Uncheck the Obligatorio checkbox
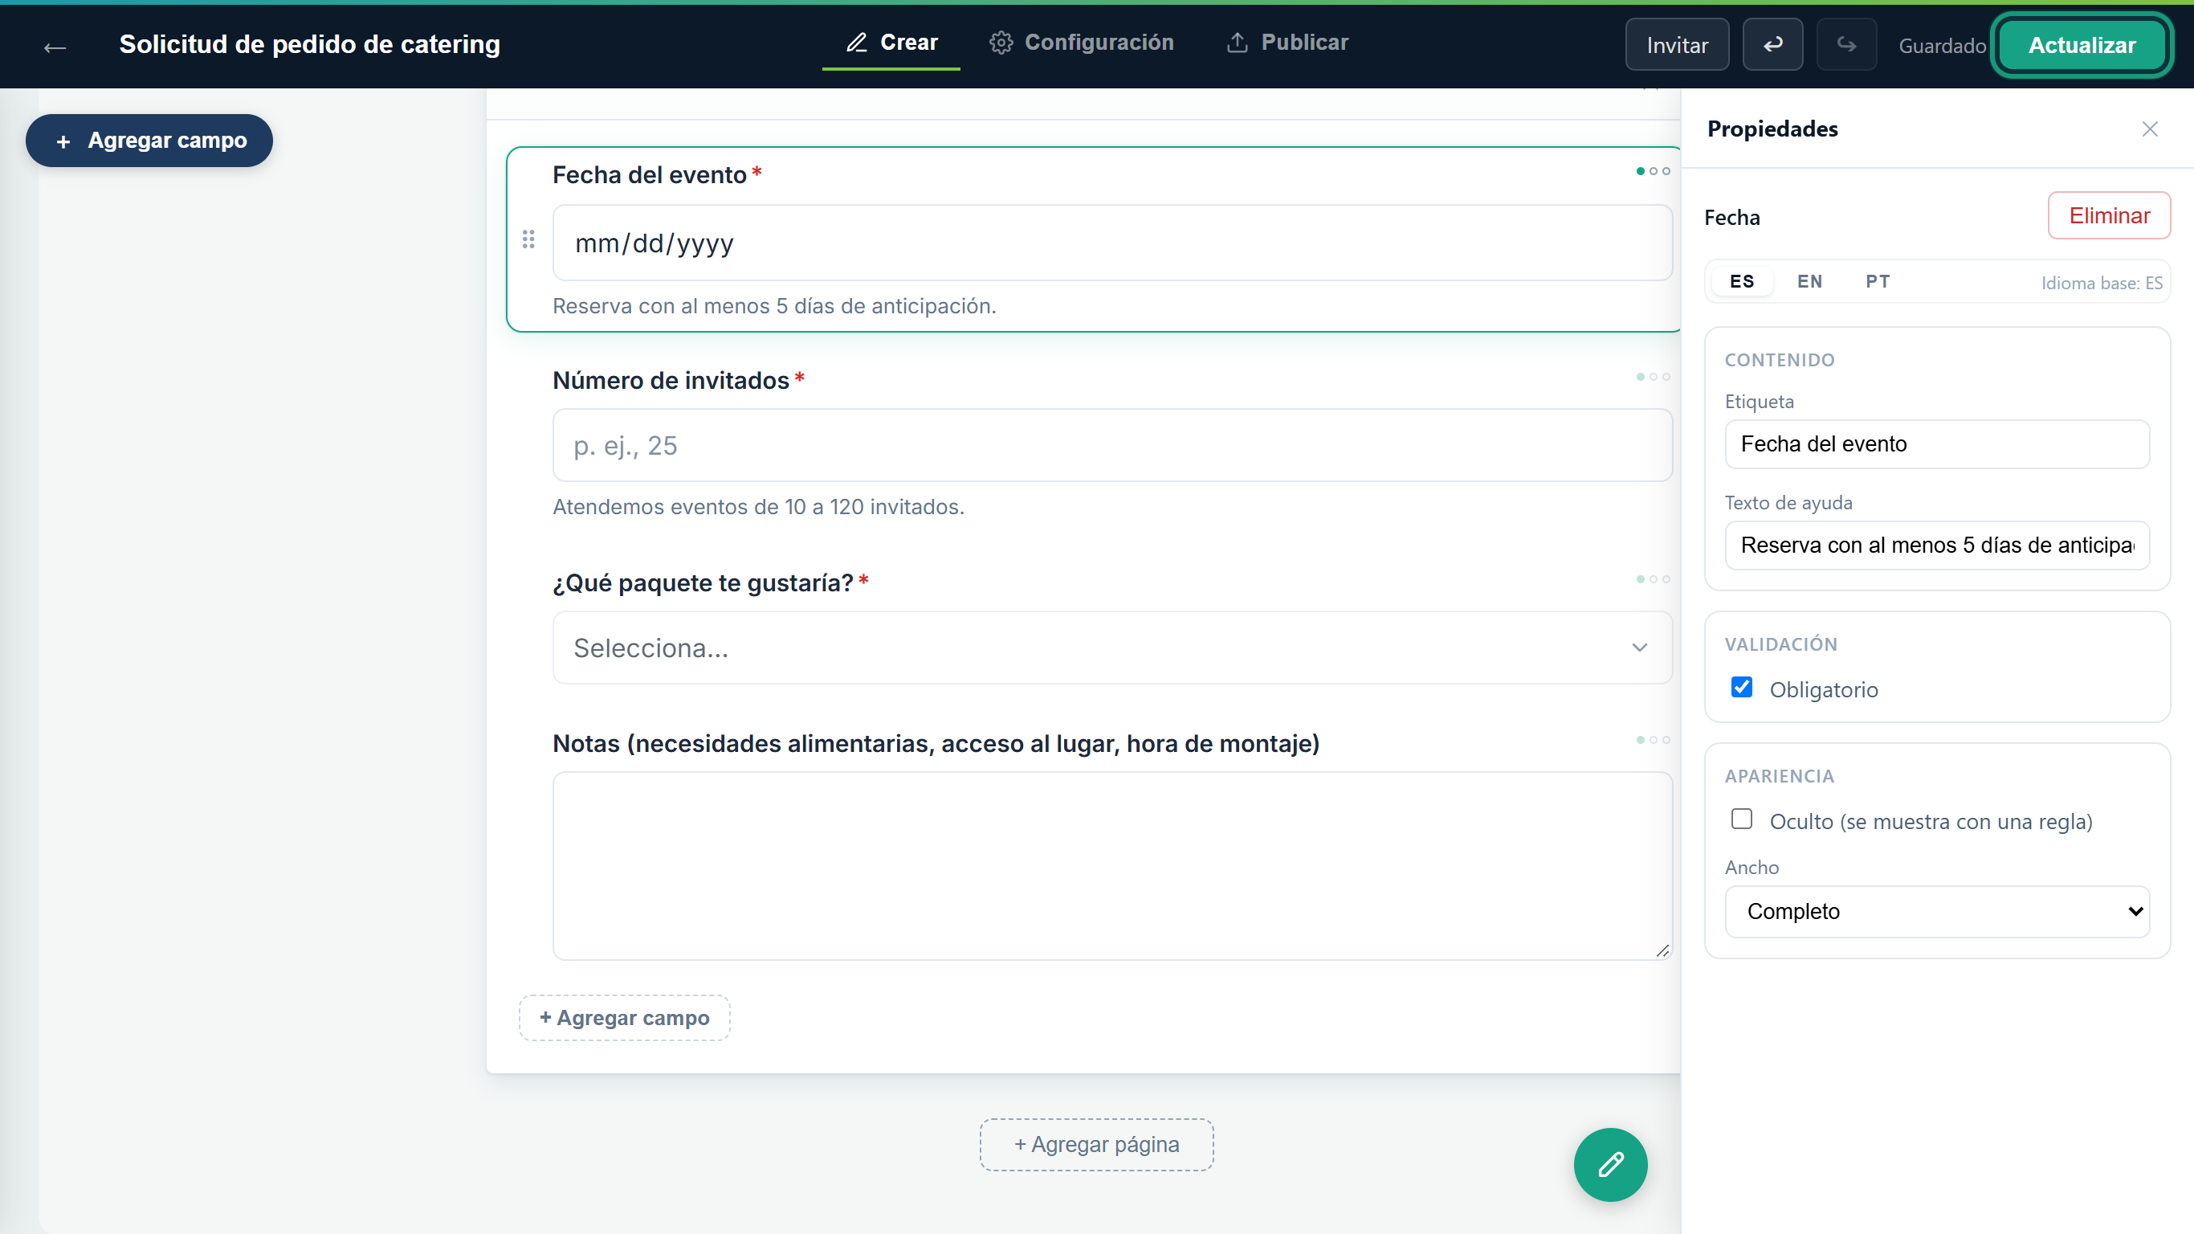 click(1741, 687)
